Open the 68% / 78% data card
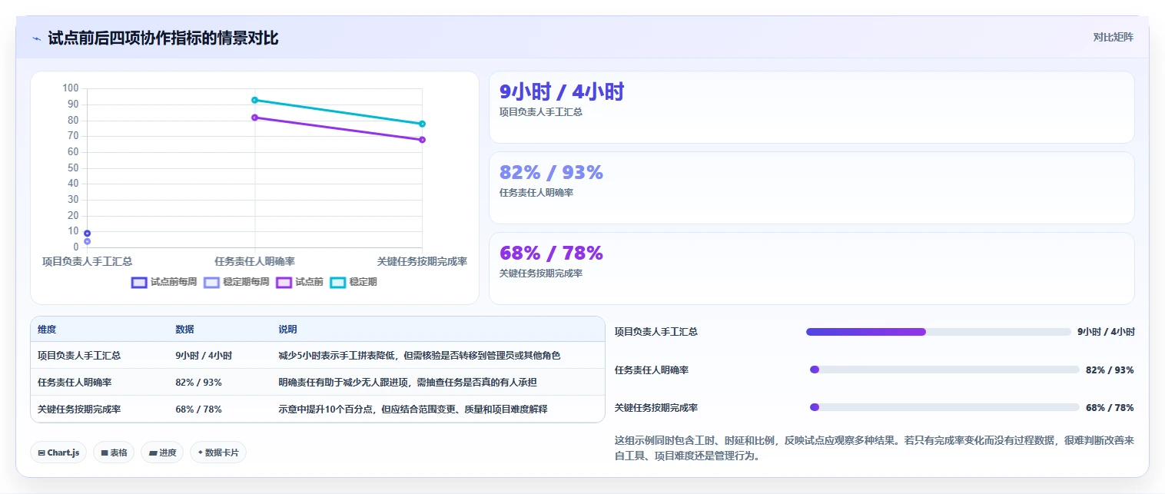 click(812, 268)
